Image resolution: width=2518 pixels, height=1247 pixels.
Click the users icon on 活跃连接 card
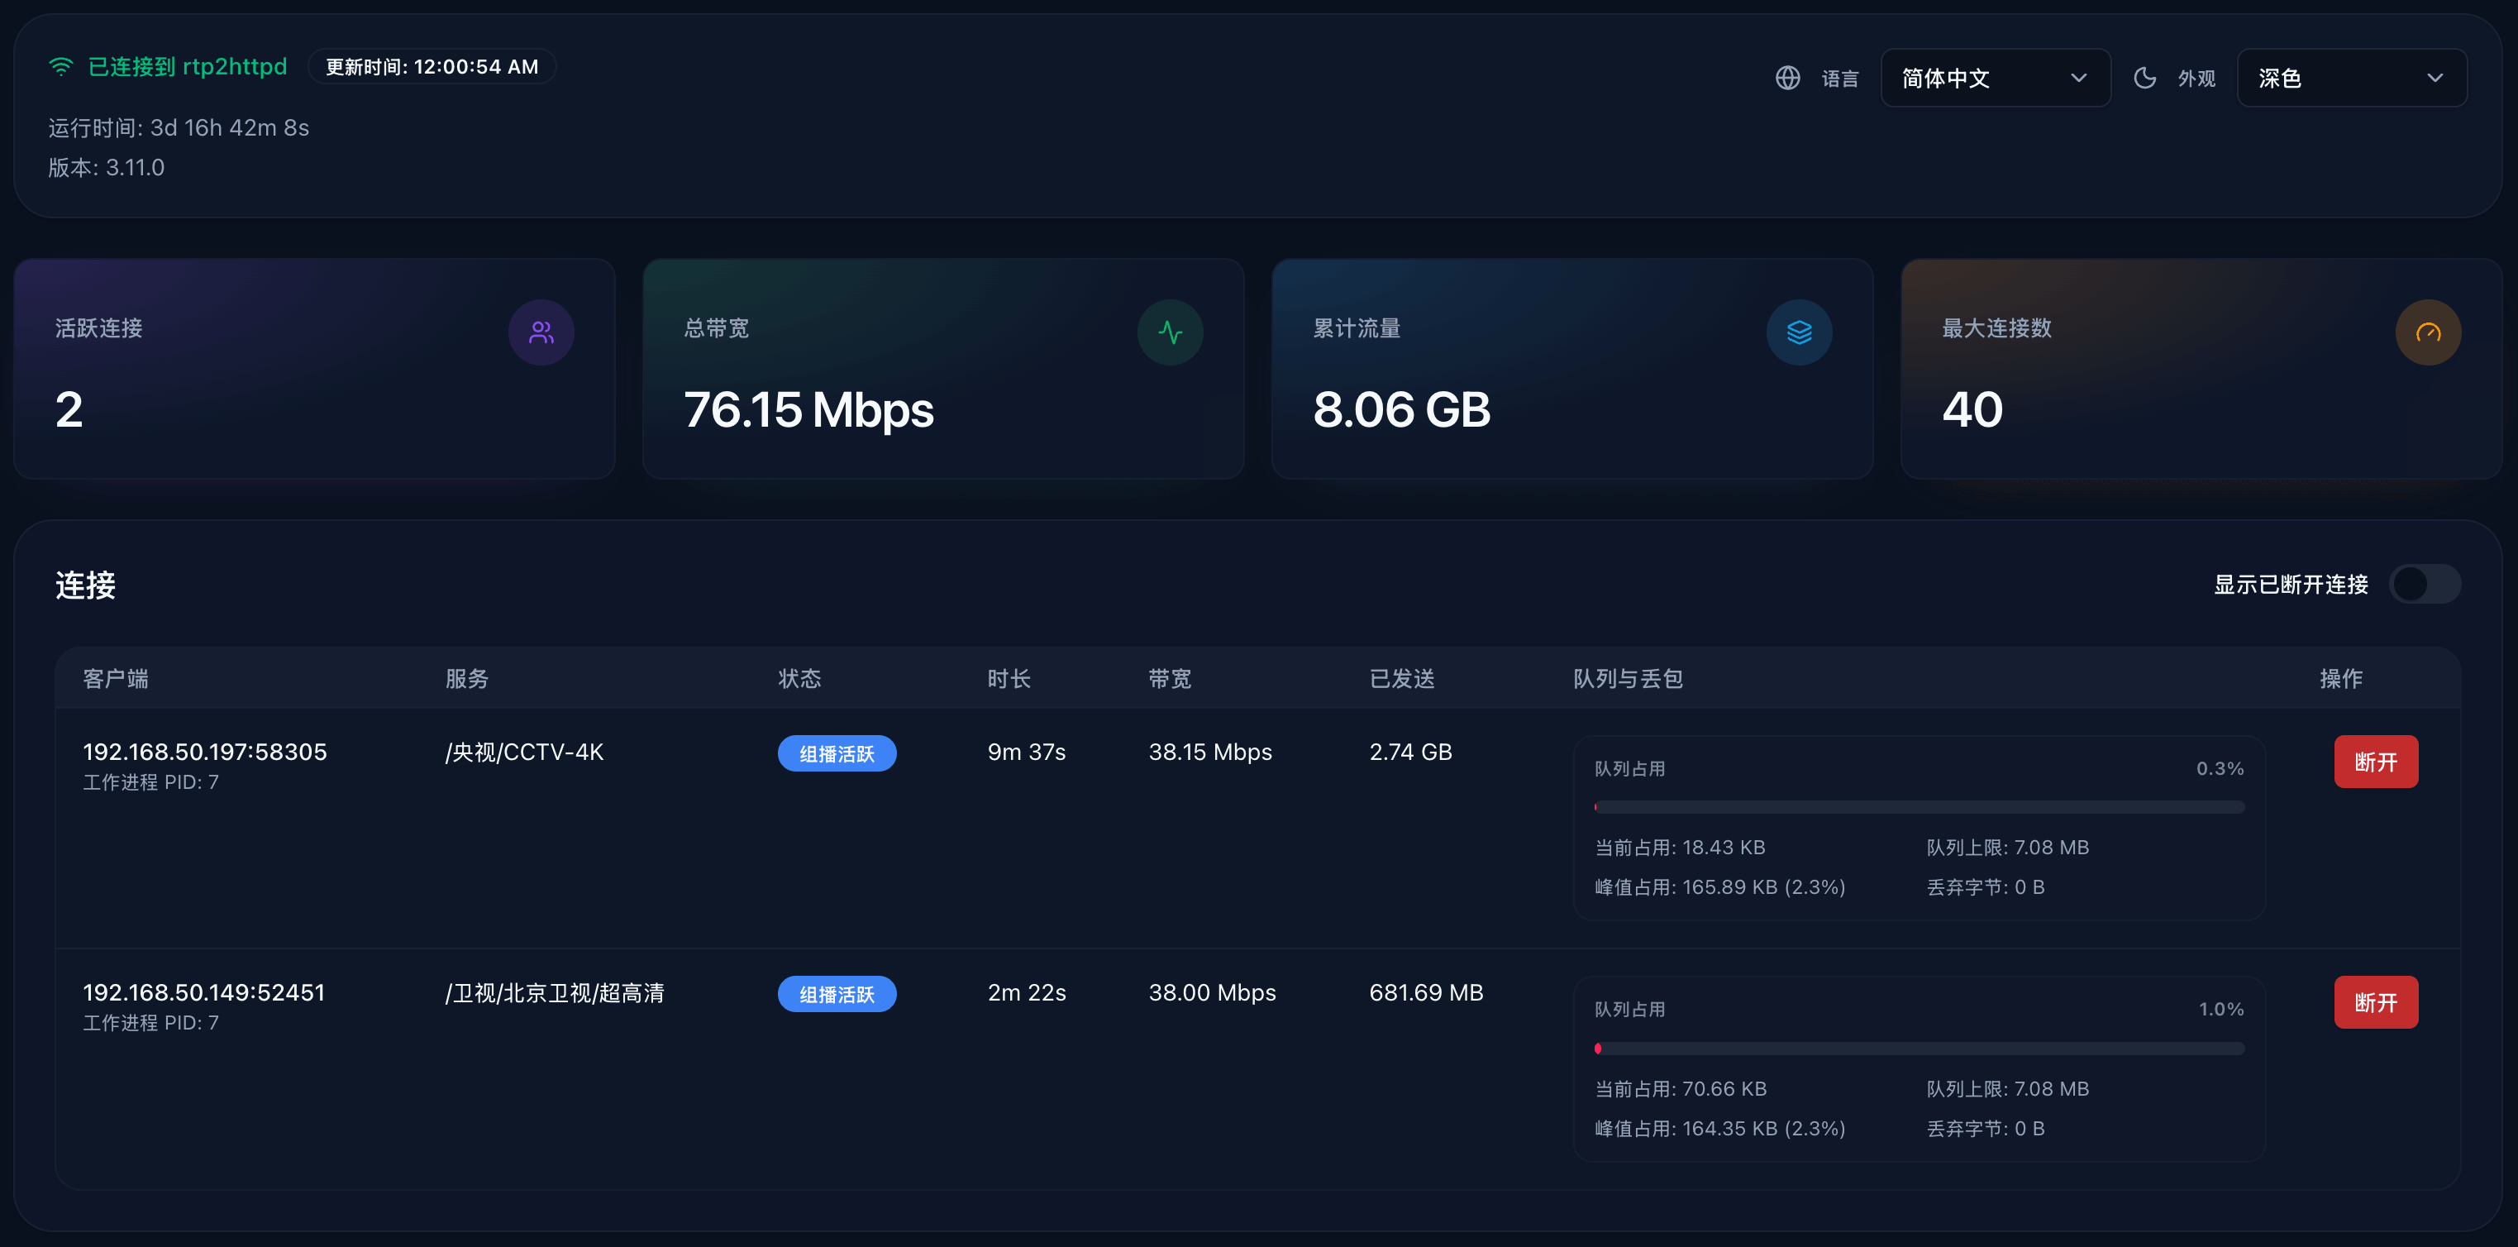coord(541,332)
